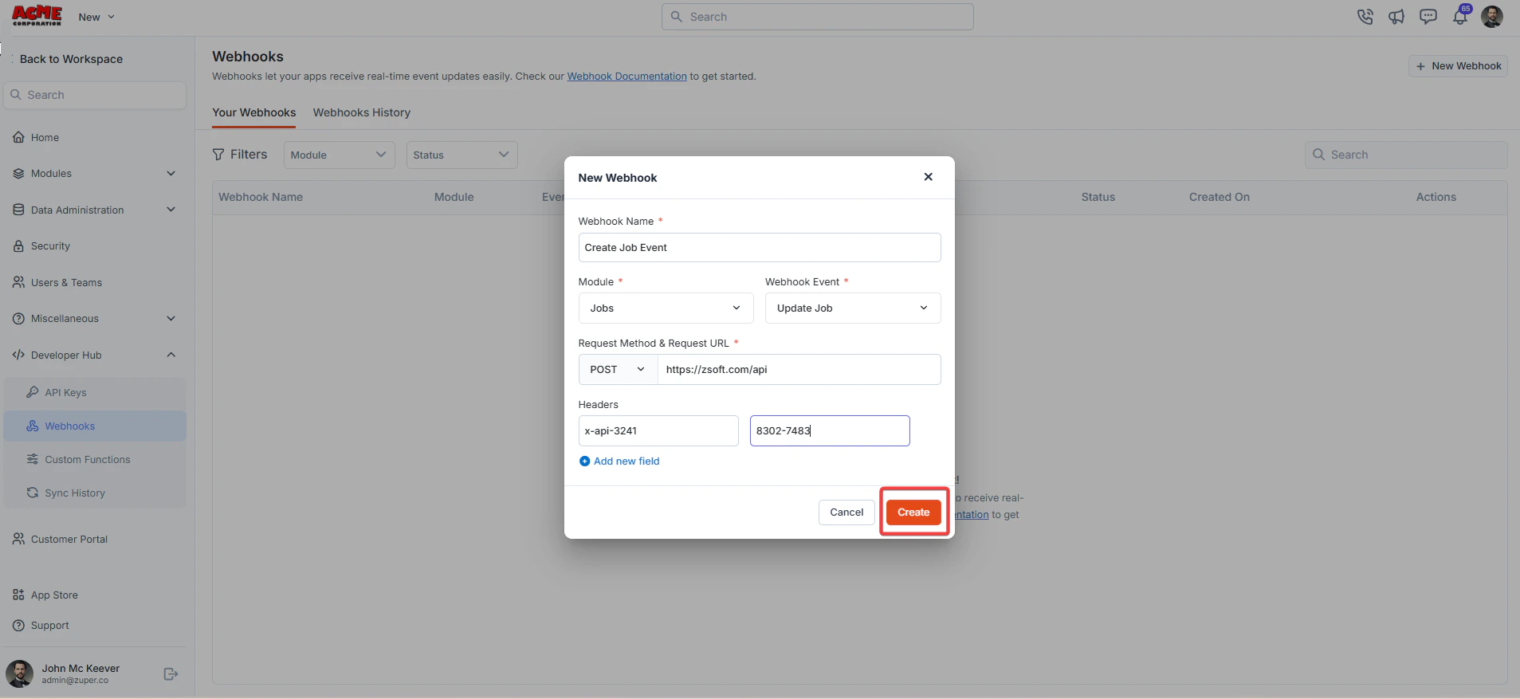
Task: Close the New Webhook dialog
Action: pyautogui.click(x=928, y=177)
